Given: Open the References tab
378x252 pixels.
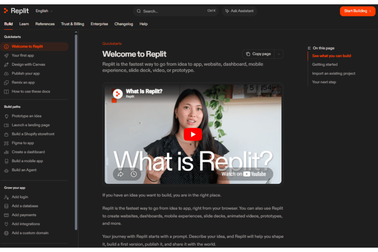Looking at the screenshot, I should pyautogui.click(x=45, y=24).
